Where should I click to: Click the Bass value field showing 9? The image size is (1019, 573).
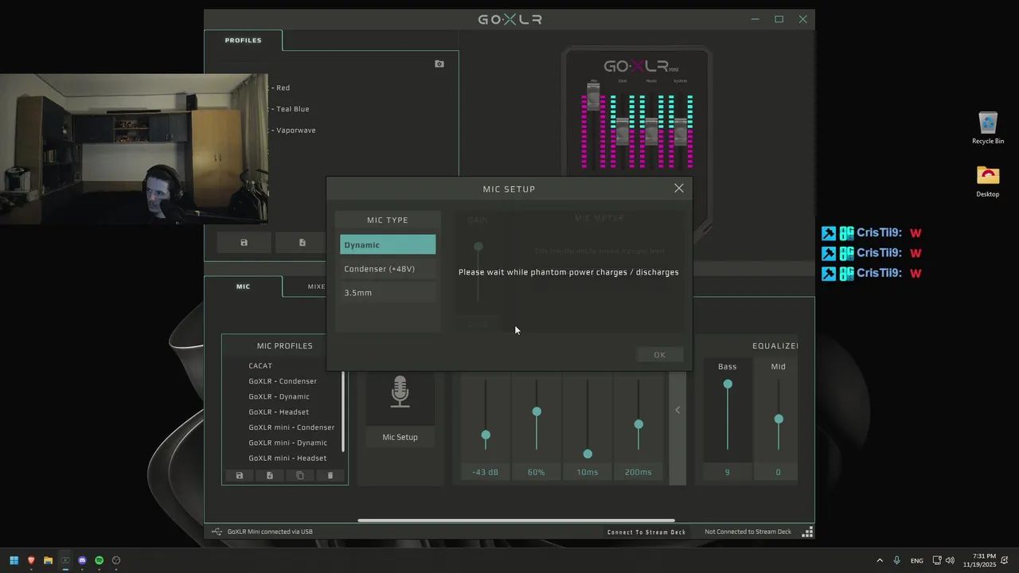[728, 472]
